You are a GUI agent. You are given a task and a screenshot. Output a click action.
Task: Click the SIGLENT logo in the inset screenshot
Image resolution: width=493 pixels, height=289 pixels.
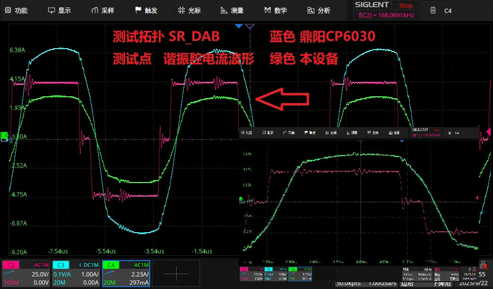pos(420,130)
